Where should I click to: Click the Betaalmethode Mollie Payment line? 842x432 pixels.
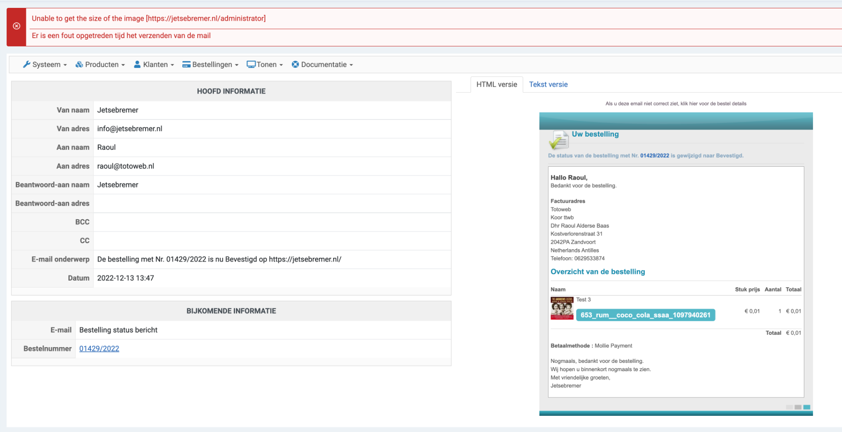591,346
